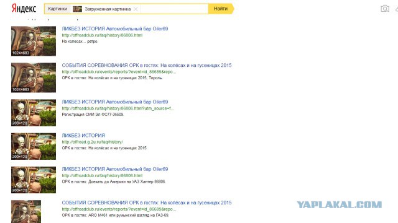The image size is (398, 223).
Task: Open Oiler69 title of 'На колесах... ретро' result
Action: click(115, 28)
